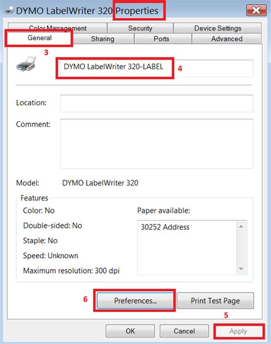This screenshot has width=271, height=344.
Task: Click the Staple: No feature text
Action: 40,240
